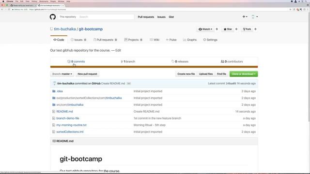Open the user avatar menu
Image resolution: width=310 pixels, height=174 pixels.
pyautogui.click(x=254, y=17)
